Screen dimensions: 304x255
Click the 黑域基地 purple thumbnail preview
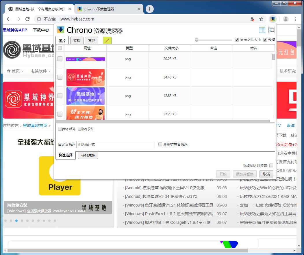[86, 96]
